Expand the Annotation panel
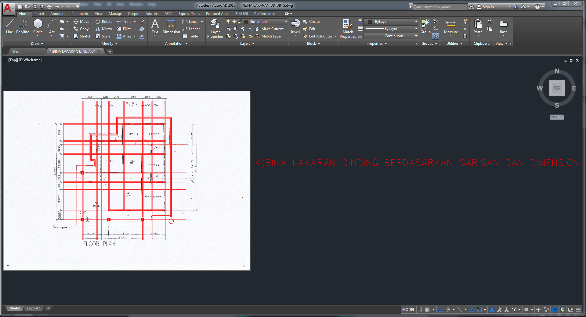 176,44
